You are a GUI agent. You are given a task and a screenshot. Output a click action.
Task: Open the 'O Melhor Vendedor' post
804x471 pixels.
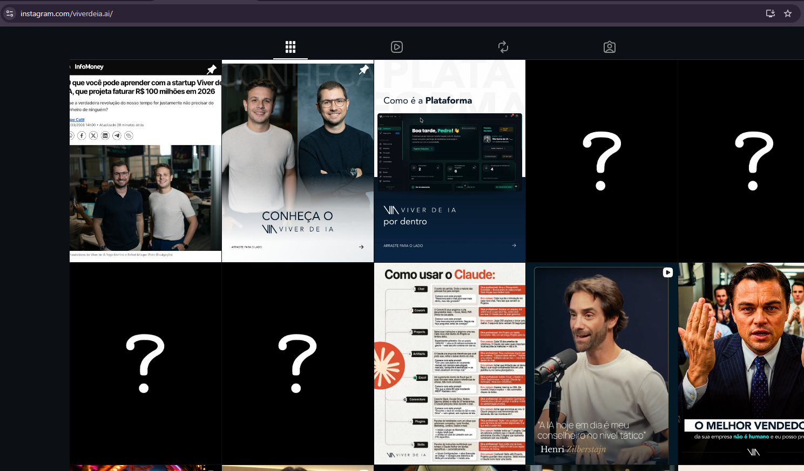point(741,363)
